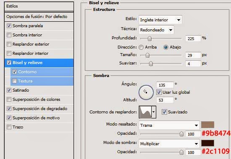Toggle the Contorno checkbox
This screenshot has height=159, width=231.
(x=14, y=72)
